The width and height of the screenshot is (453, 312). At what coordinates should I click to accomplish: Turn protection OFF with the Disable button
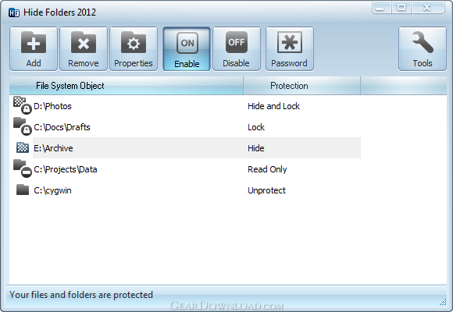[237, 49]
